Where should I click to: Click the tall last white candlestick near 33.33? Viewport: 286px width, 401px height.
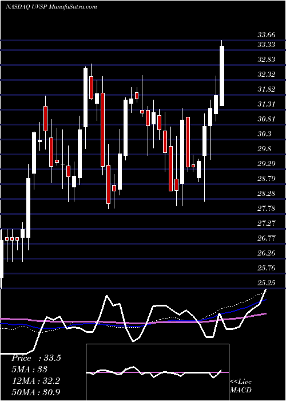[222, 76]
